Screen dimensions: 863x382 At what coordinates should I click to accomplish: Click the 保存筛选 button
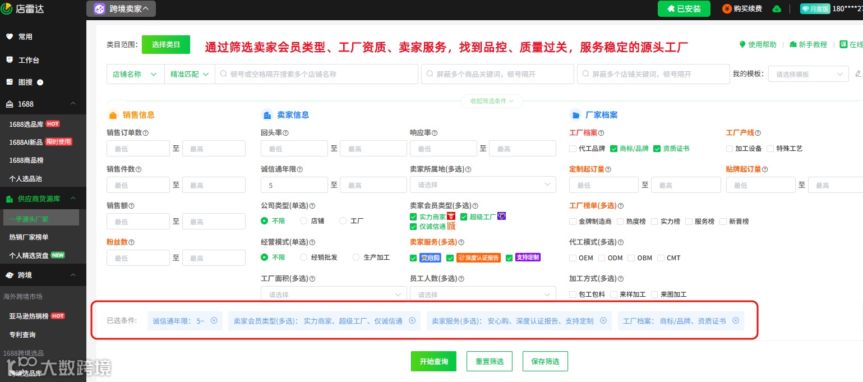click(545, 361)
